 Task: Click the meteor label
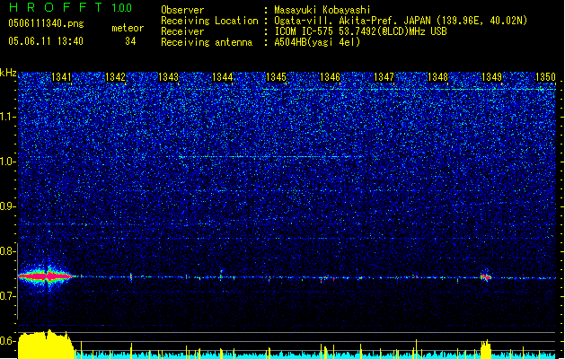tap(128, 28)
